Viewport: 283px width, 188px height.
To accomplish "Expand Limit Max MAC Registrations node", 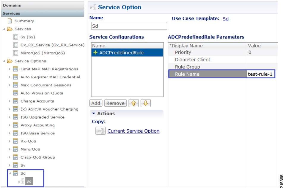I will 10,69.
